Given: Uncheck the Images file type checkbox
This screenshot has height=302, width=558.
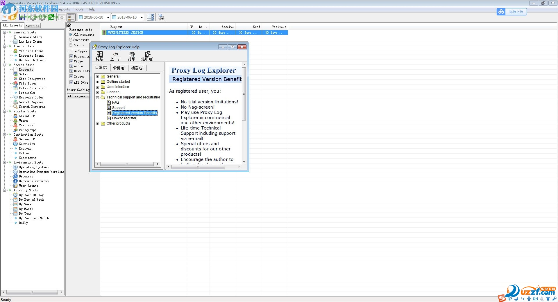Looking at the screenshot, I should tap(71, 76).
